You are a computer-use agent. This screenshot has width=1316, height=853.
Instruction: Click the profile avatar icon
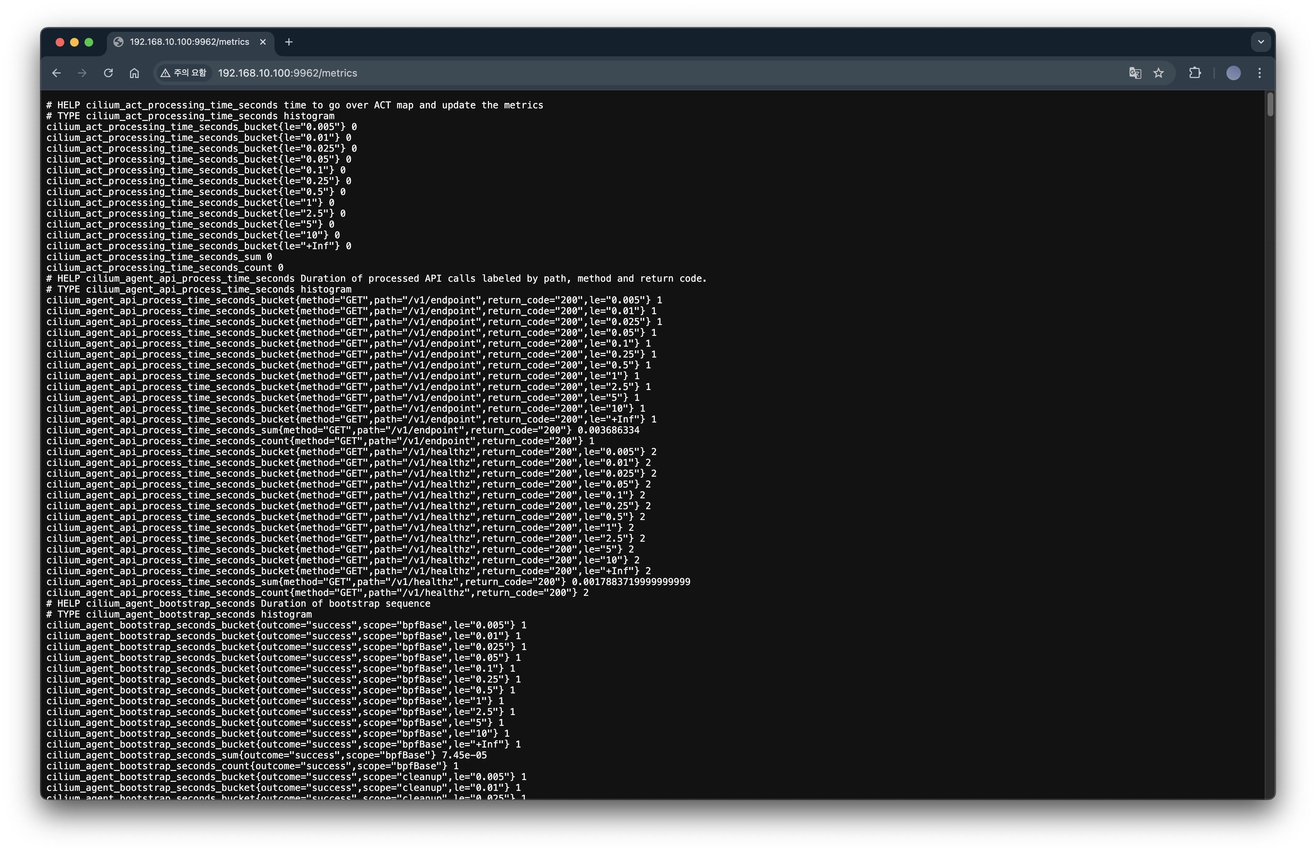pyautogui.click(x=1233, y=73)
